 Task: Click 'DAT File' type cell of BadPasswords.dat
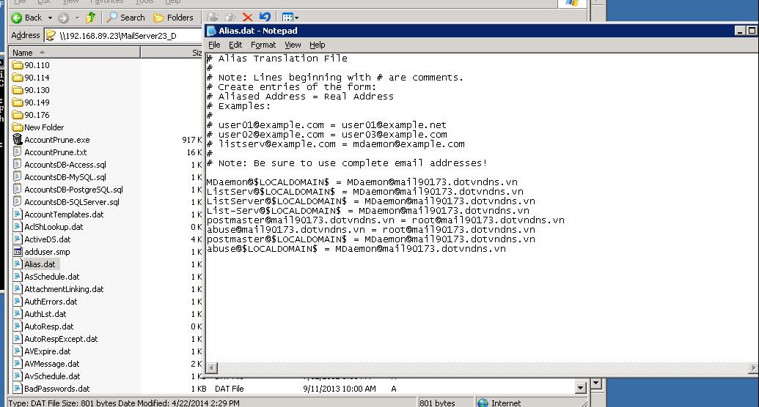tap(229, 389)
